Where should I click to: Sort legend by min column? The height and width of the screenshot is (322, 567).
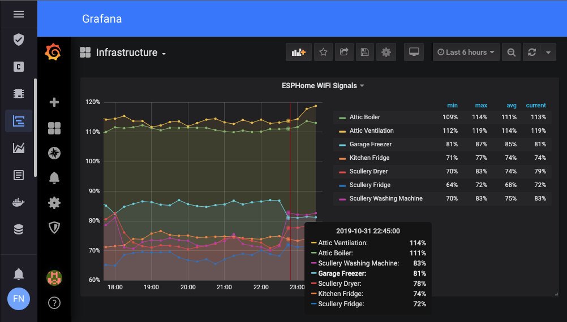tap(452, 106)
